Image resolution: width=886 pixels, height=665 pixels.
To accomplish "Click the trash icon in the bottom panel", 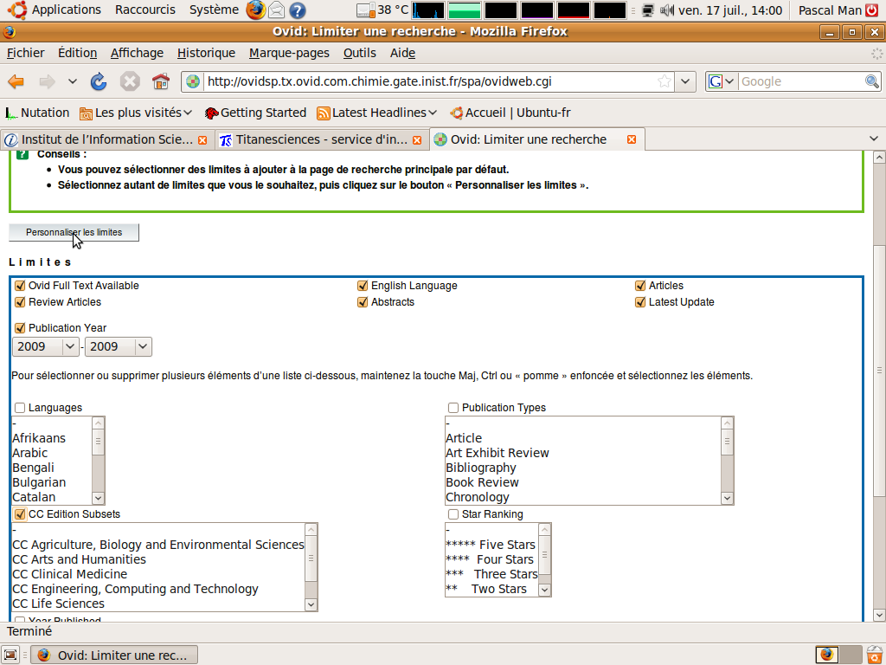I will 875,655.
